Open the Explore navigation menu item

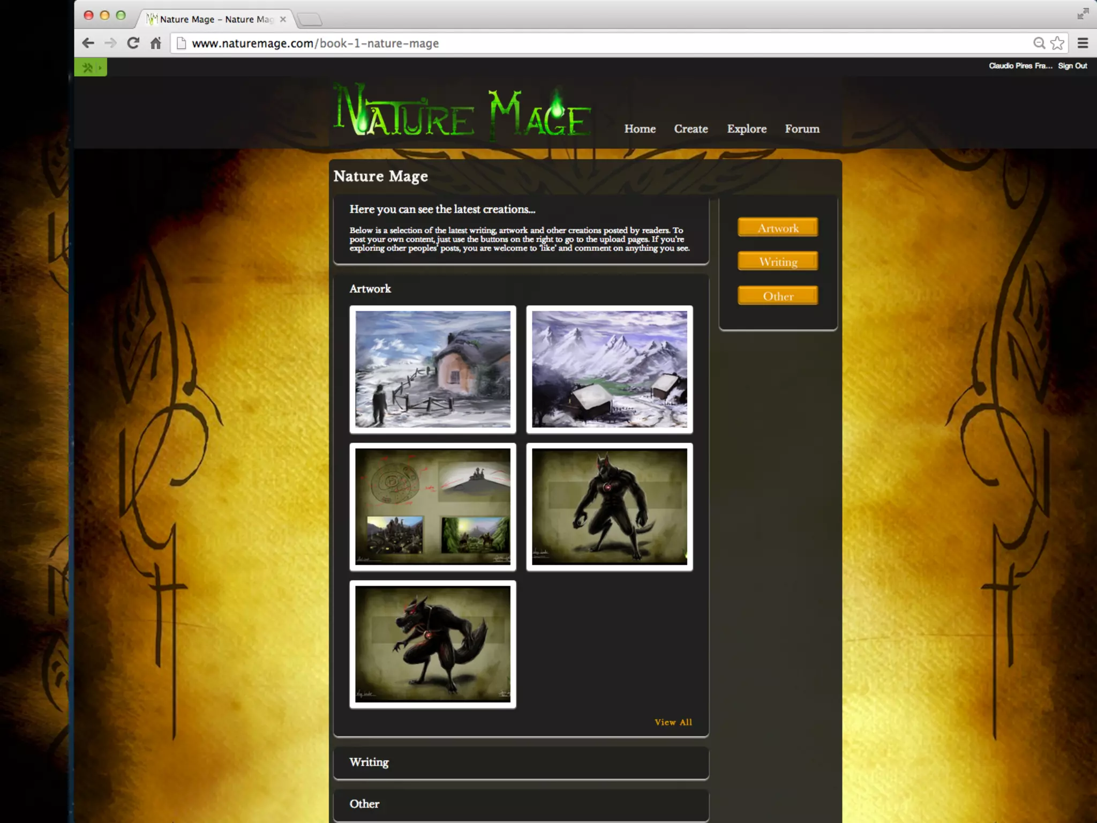click(747, 129)
